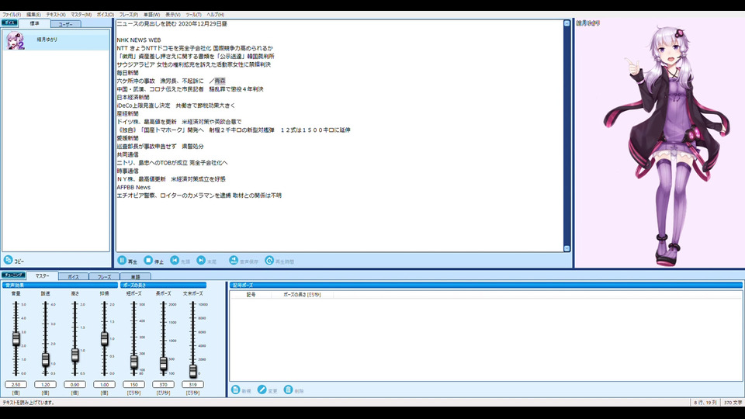The width and height of the screenshot is (745, 419).
Task: Click the jump-to-end (末尾) icon
Action: coord(201,261)
